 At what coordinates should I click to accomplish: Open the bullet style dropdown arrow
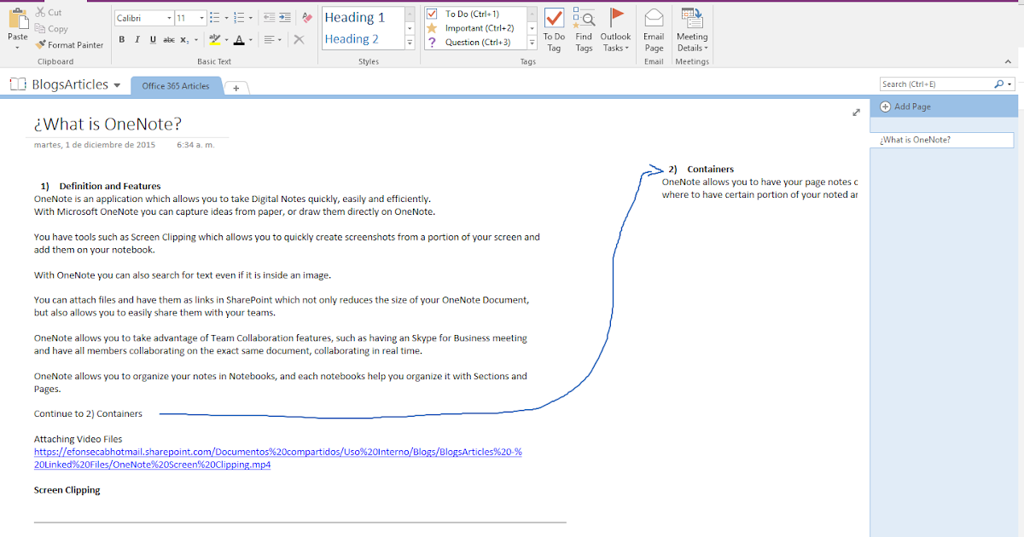(226, 18)
